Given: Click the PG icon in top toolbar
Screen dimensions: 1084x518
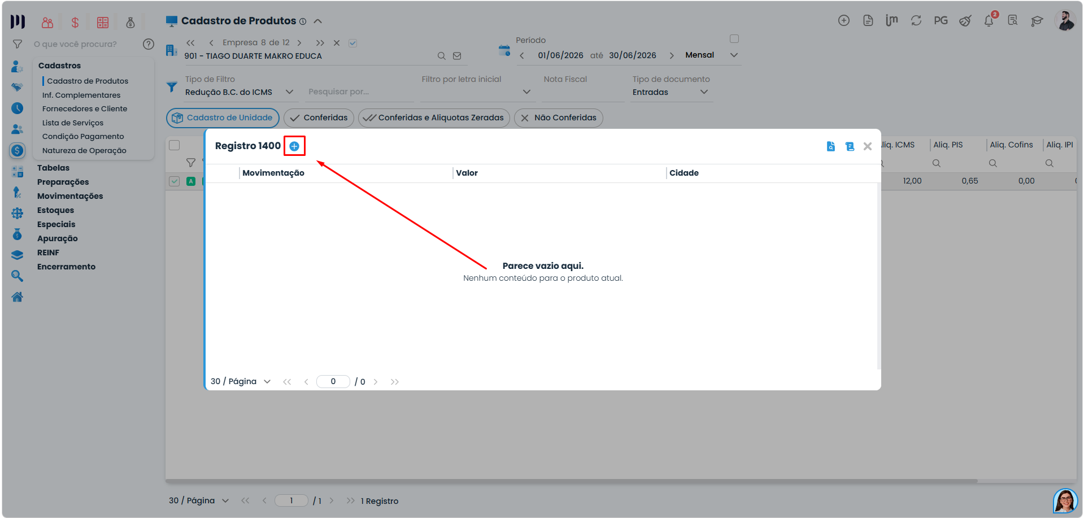Looking at the screenshot, I should click(941, 20).
